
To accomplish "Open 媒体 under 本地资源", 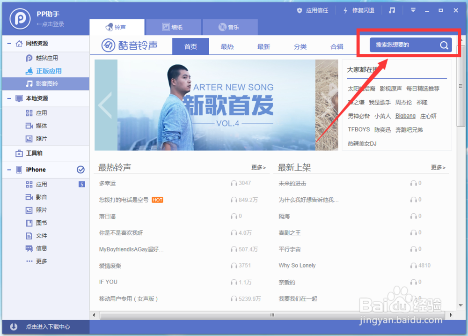I will point(37,126).
